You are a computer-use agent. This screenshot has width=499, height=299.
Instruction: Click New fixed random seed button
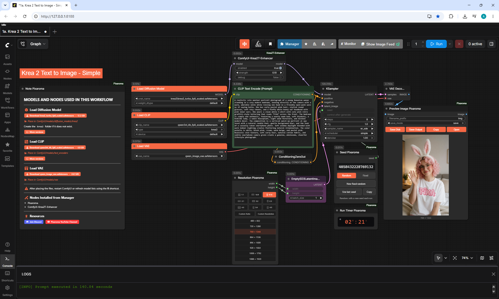point(356,184)
